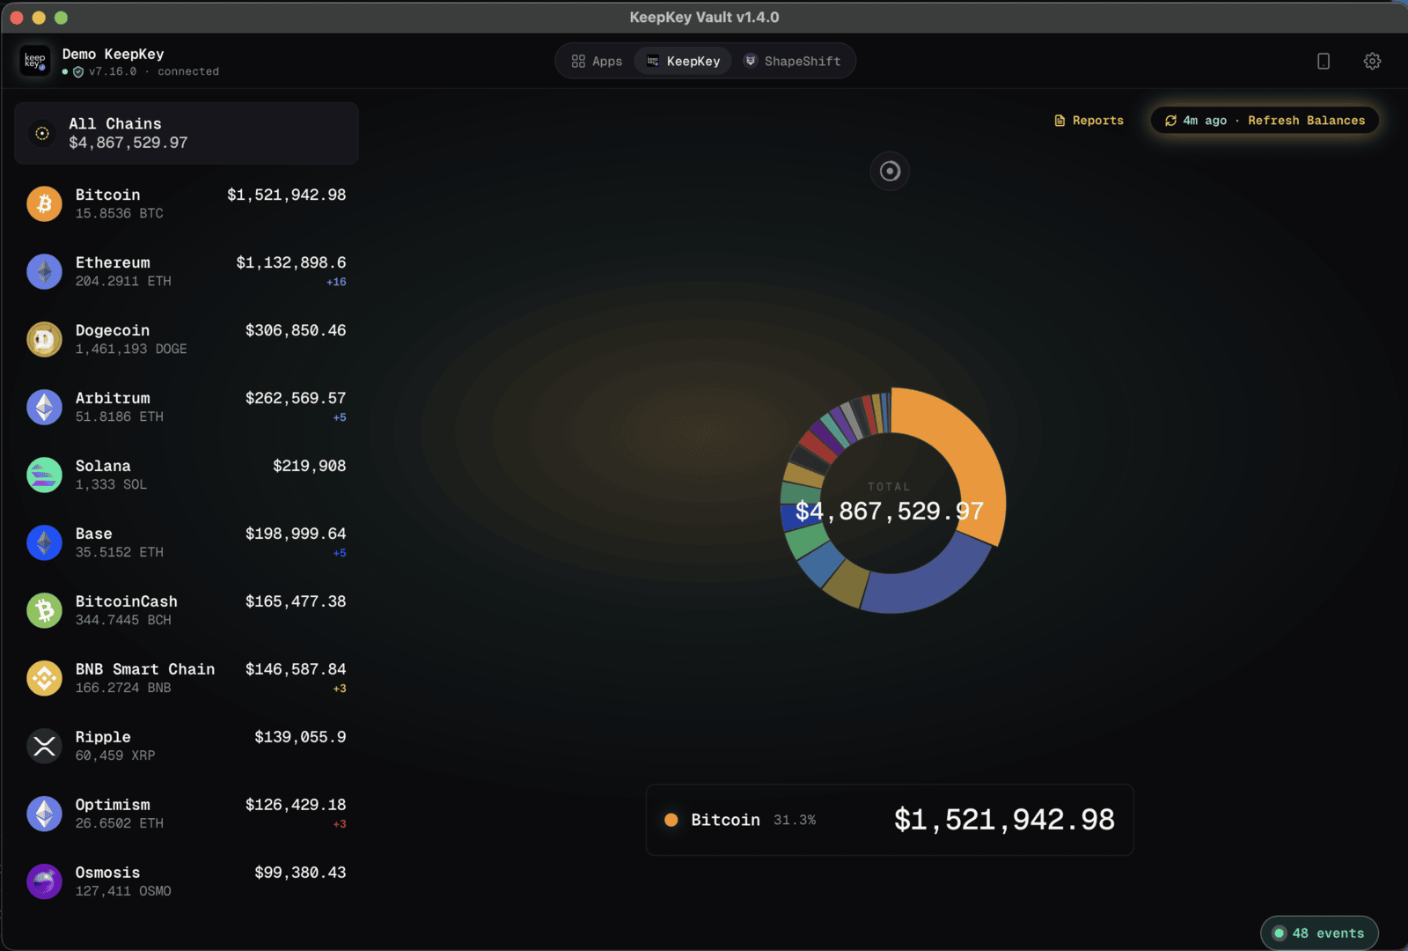The image size is (1408, 951).
Task: Open Reports
Action: point(1089,121)
